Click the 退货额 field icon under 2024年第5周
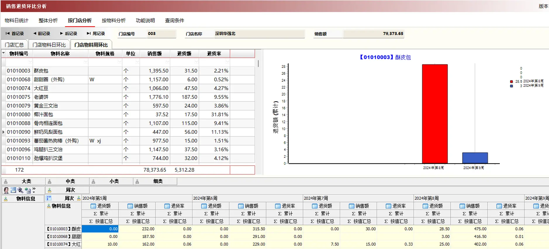Viewport: 549px width, 249px height. 93,206
